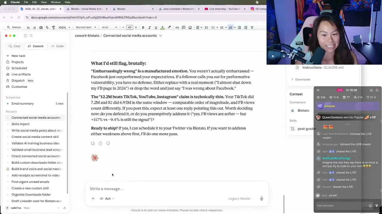Screen dimensions: 382x214
Task: Open the Connected social media accounts title dropdown
Action: tap(160, 36)
